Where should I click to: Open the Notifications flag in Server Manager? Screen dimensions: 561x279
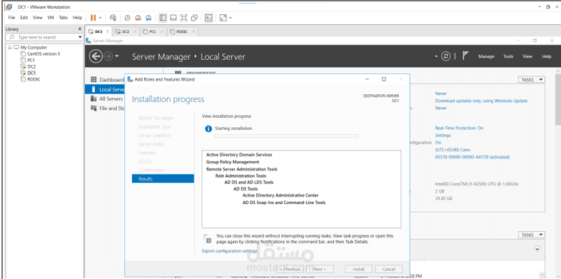point(465,56)
